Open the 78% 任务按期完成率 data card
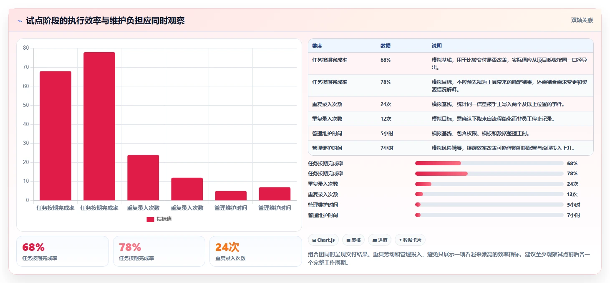The height and width of the screenshot is (283, 610). click(159, 251)
